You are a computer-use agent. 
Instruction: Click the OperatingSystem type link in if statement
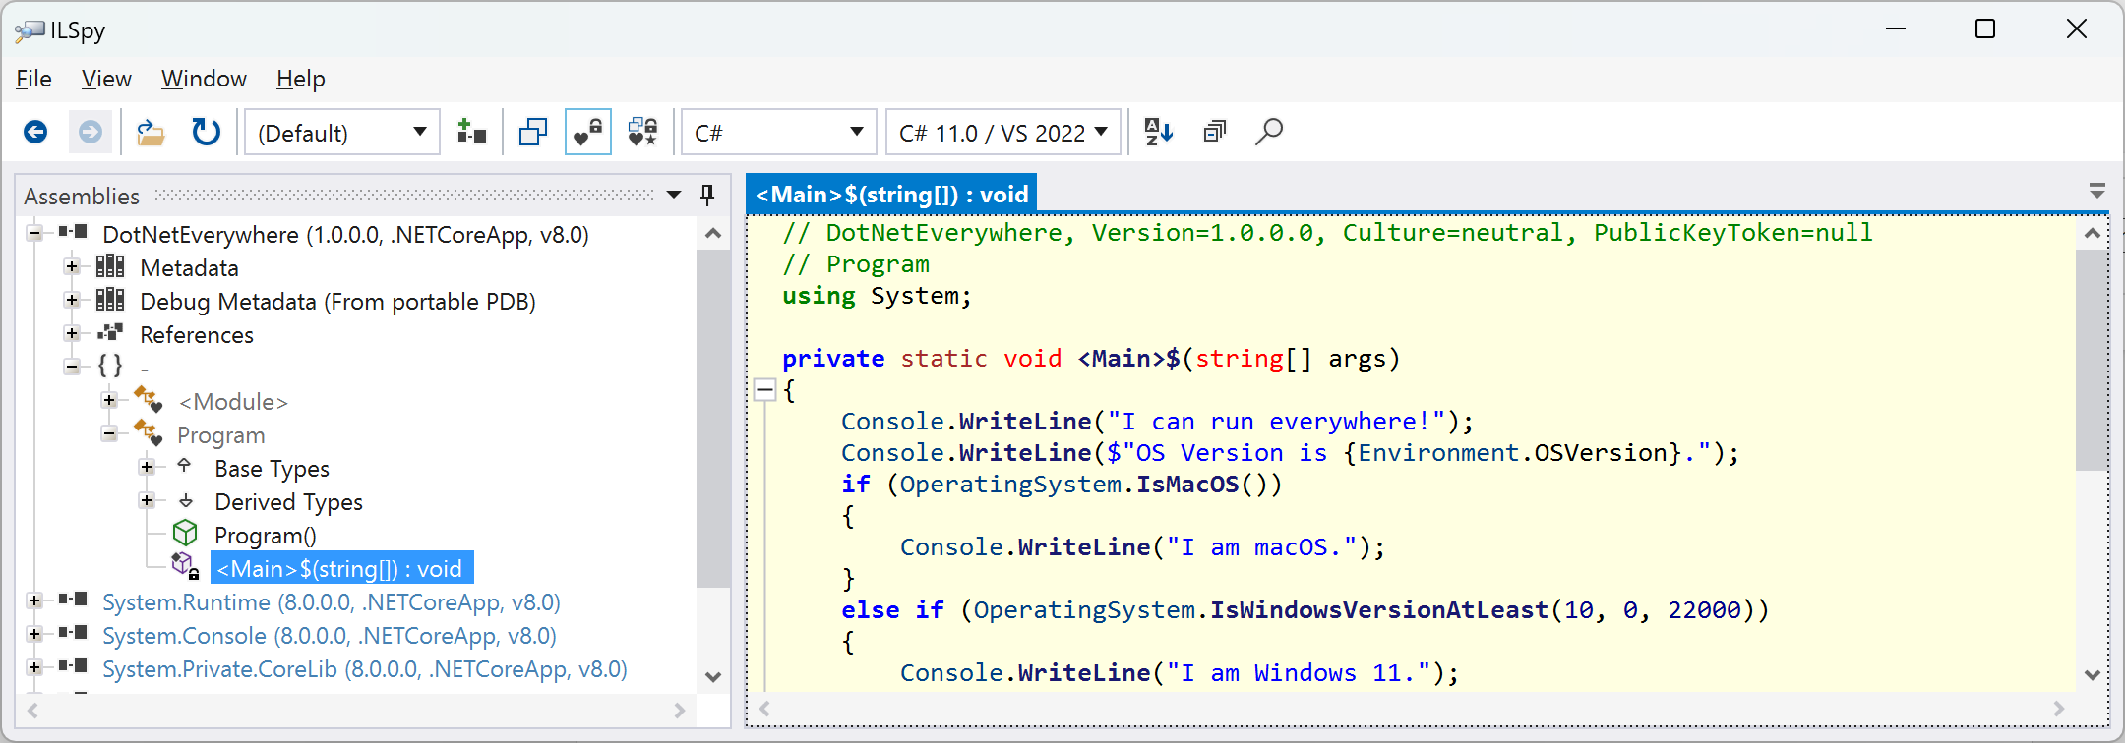pyautogui.click(x=1010, y=485)
